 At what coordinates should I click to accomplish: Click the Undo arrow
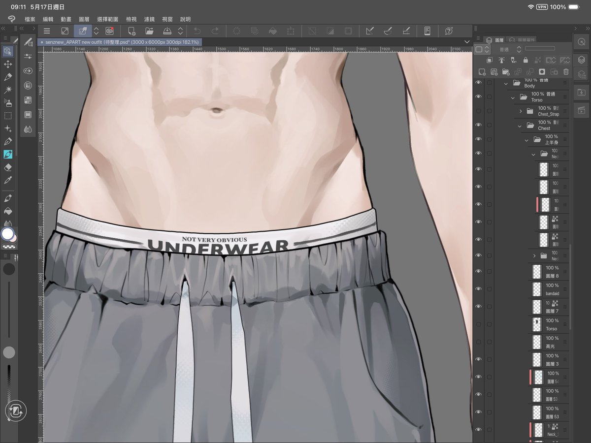pos(197,31)
